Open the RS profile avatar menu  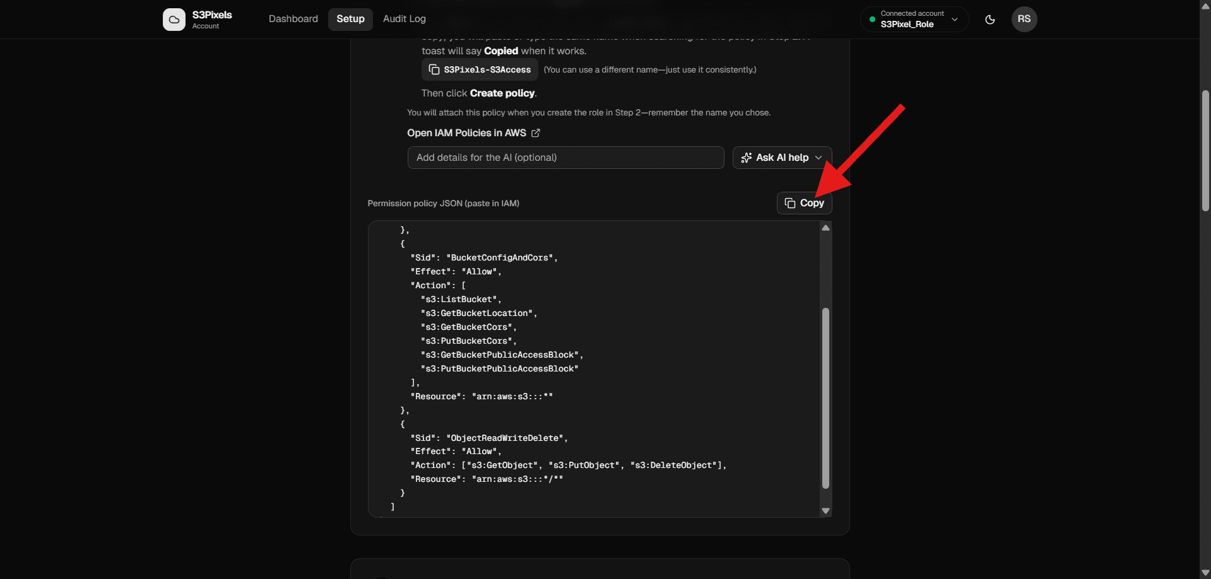tap(1024, 19)
